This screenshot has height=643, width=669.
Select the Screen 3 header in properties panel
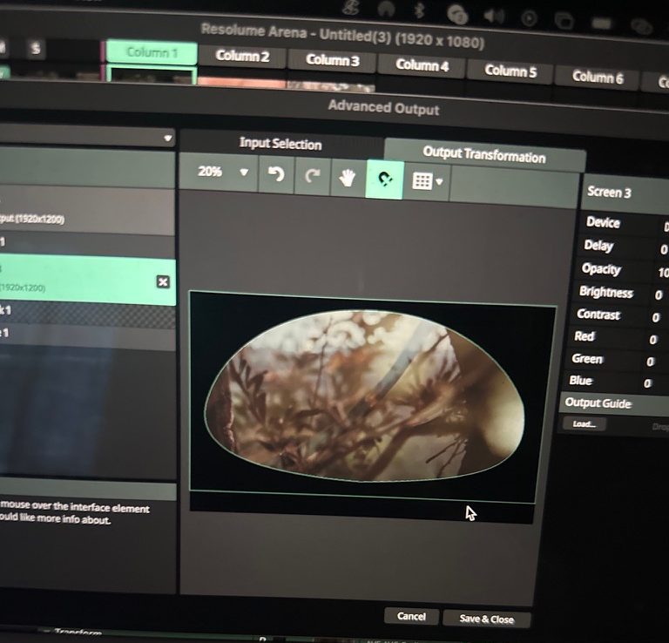tap(625, 193)
